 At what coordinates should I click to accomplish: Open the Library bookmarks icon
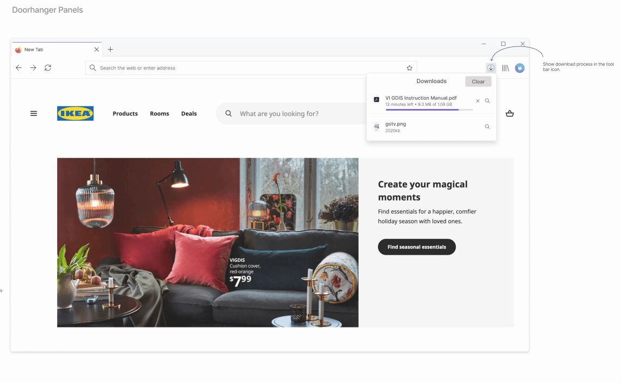click(505, 68)
